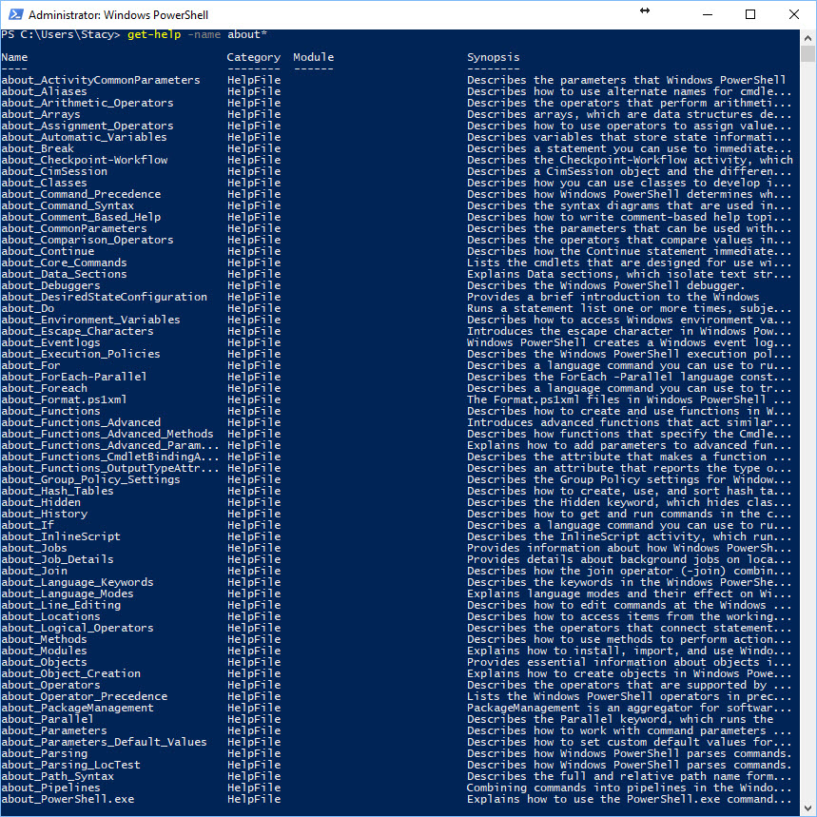
Task: Click about_Escape_Characters entry
Action: point(77,331)
